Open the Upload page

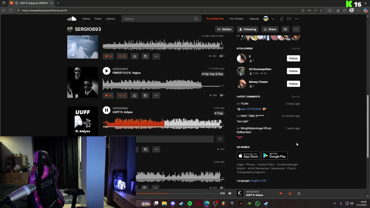pos(254,19)
